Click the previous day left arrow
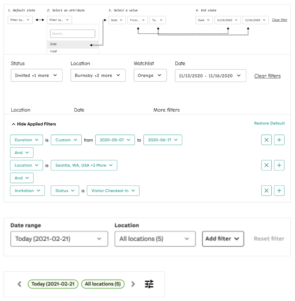 [x=20, y=284]
